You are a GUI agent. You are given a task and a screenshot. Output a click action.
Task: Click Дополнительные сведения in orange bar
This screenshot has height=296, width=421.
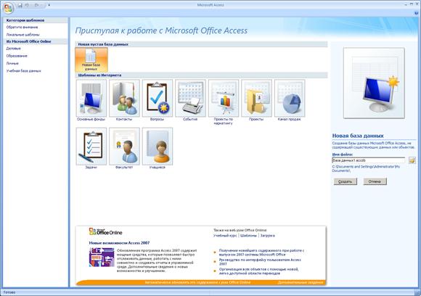[301, 282]
